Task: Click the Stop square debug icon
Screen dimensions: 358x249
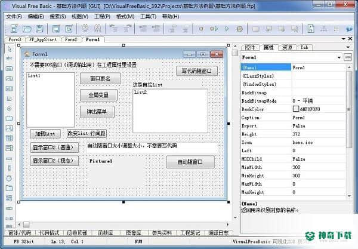Action: pyautogui.click(x=201, y=29)
